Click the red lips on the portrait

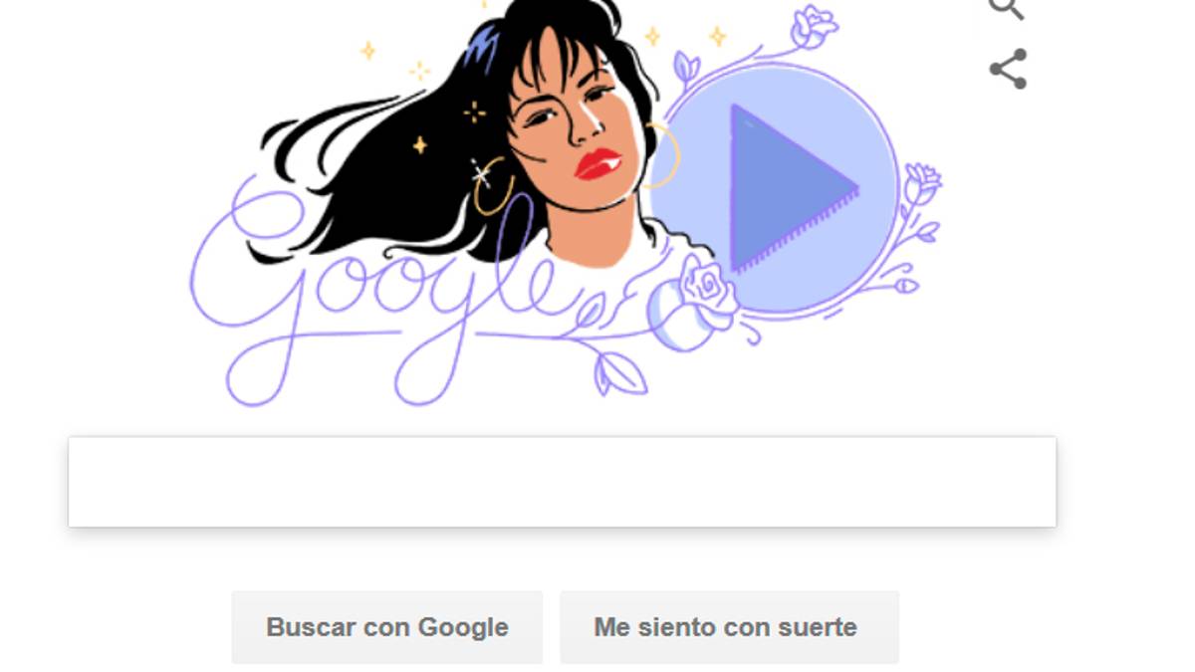click(597, 164)
